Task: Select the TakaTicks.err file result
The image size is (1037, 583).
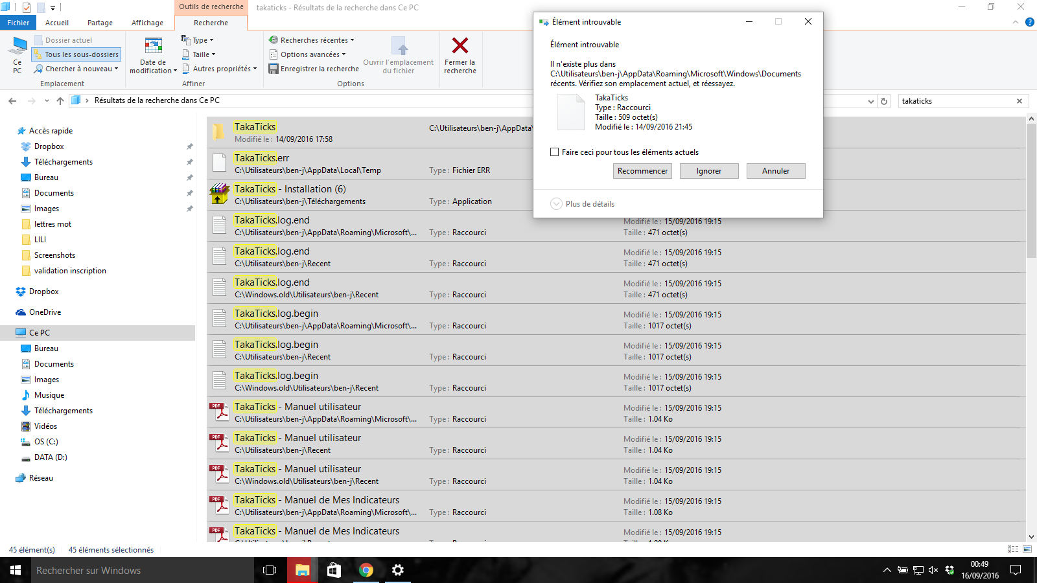Action: pyautogui.click(x=616, y=164)
